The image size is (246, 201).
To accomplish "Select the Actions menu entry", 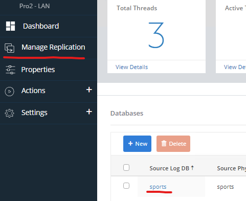I will 33,91.
